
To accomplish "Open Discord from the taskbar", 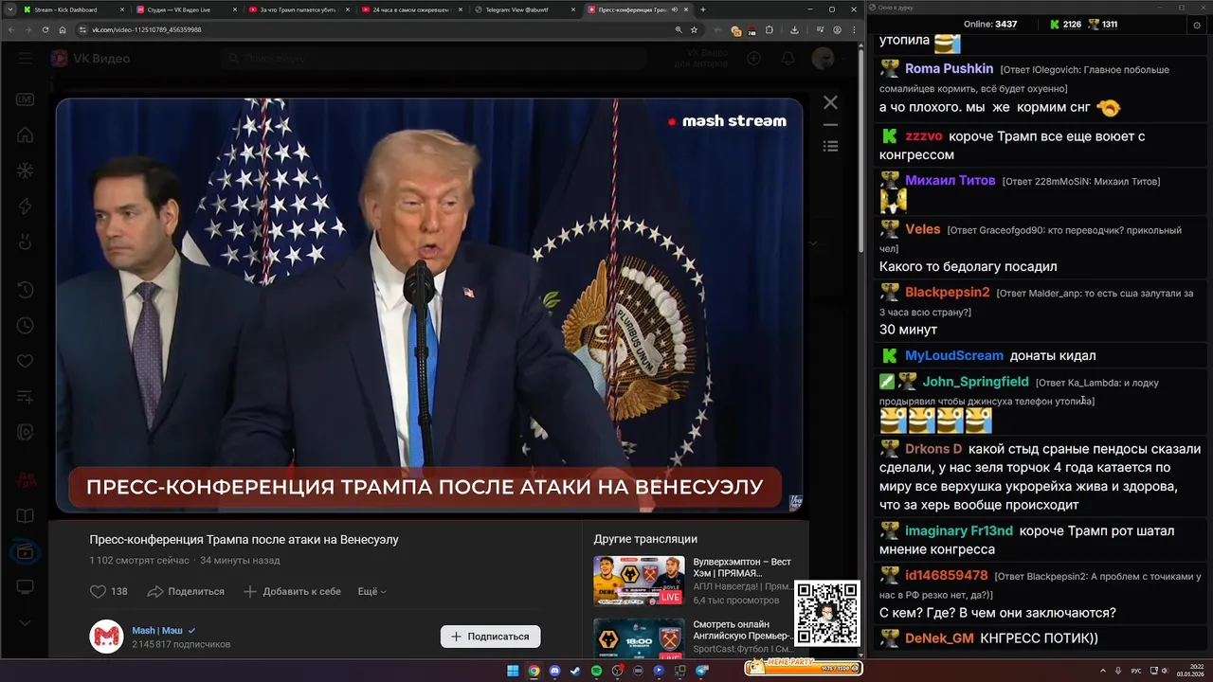I will [x=554, y=671].
